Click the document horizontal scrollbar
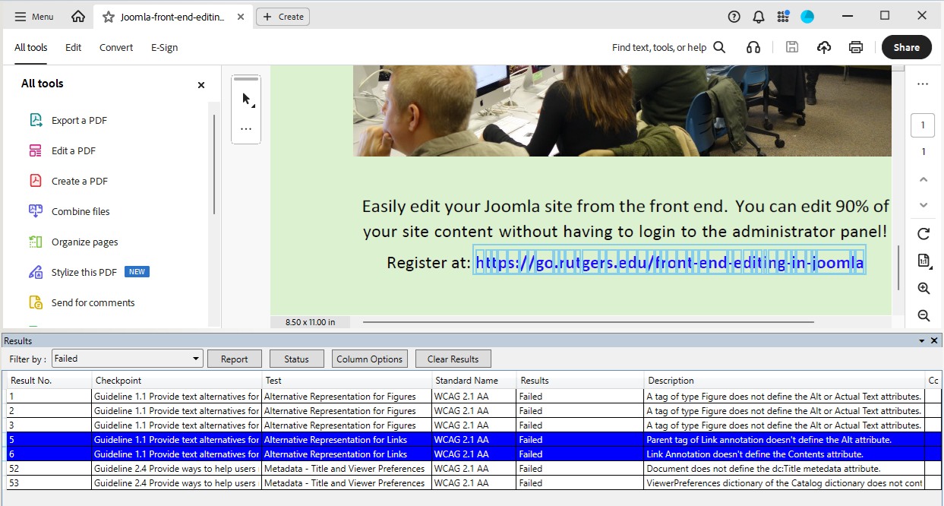This screenshot has width=944, height=506. point(588,322)
